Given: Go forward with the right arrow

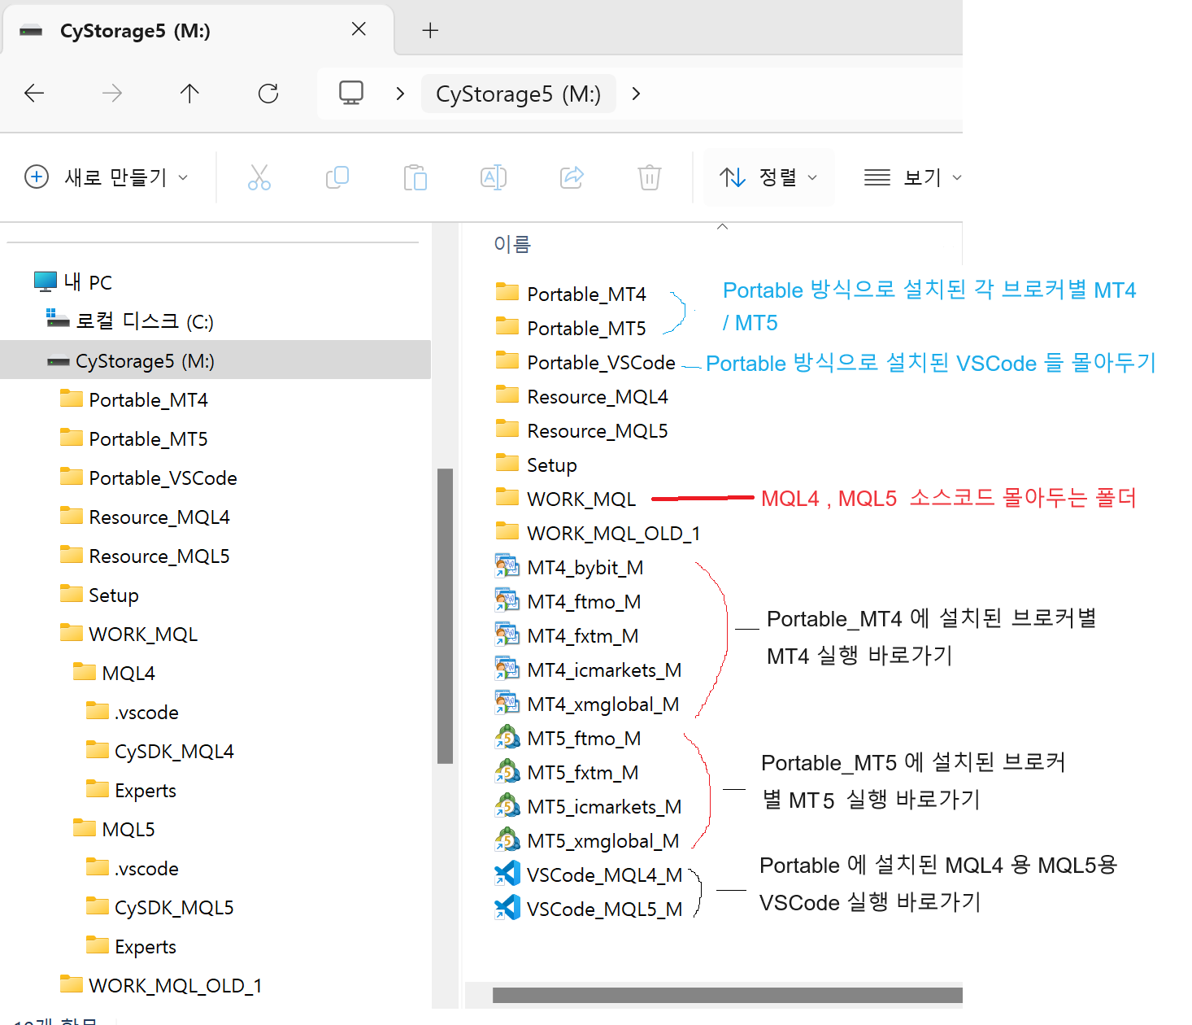Looking at the screenshot, I should (x=112, y=94).
